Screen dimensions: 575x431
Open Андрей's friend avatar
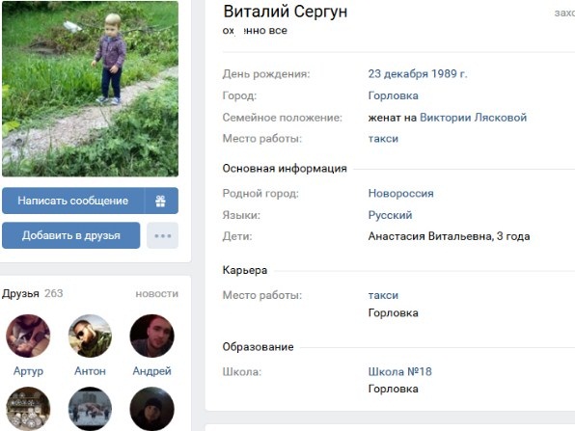151,336
